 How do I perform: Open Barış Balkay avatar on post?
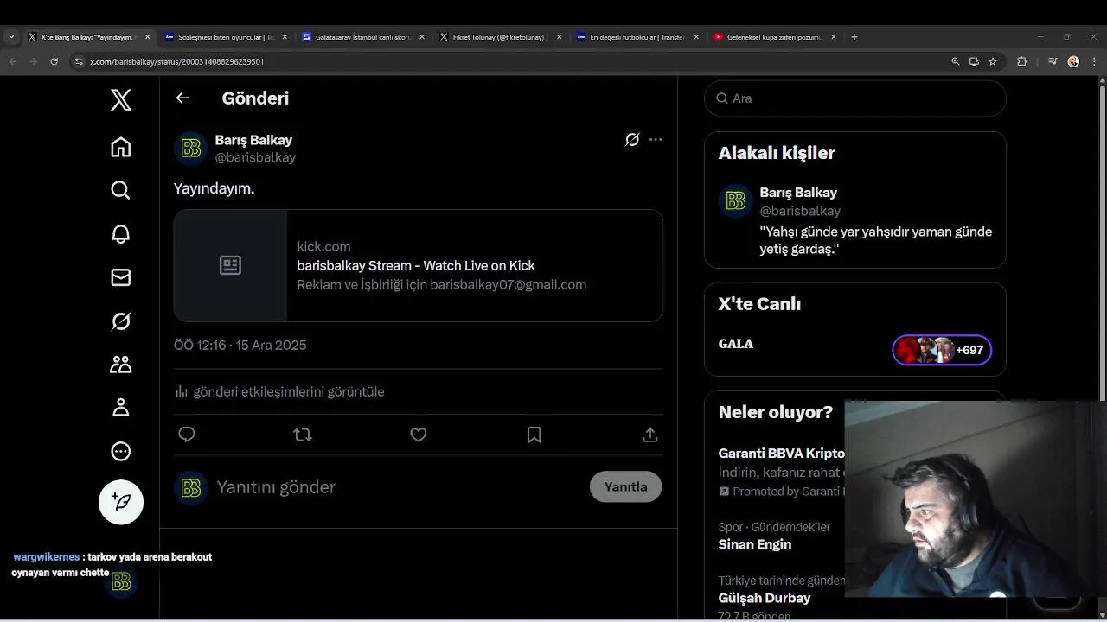(x=190, y=149)
